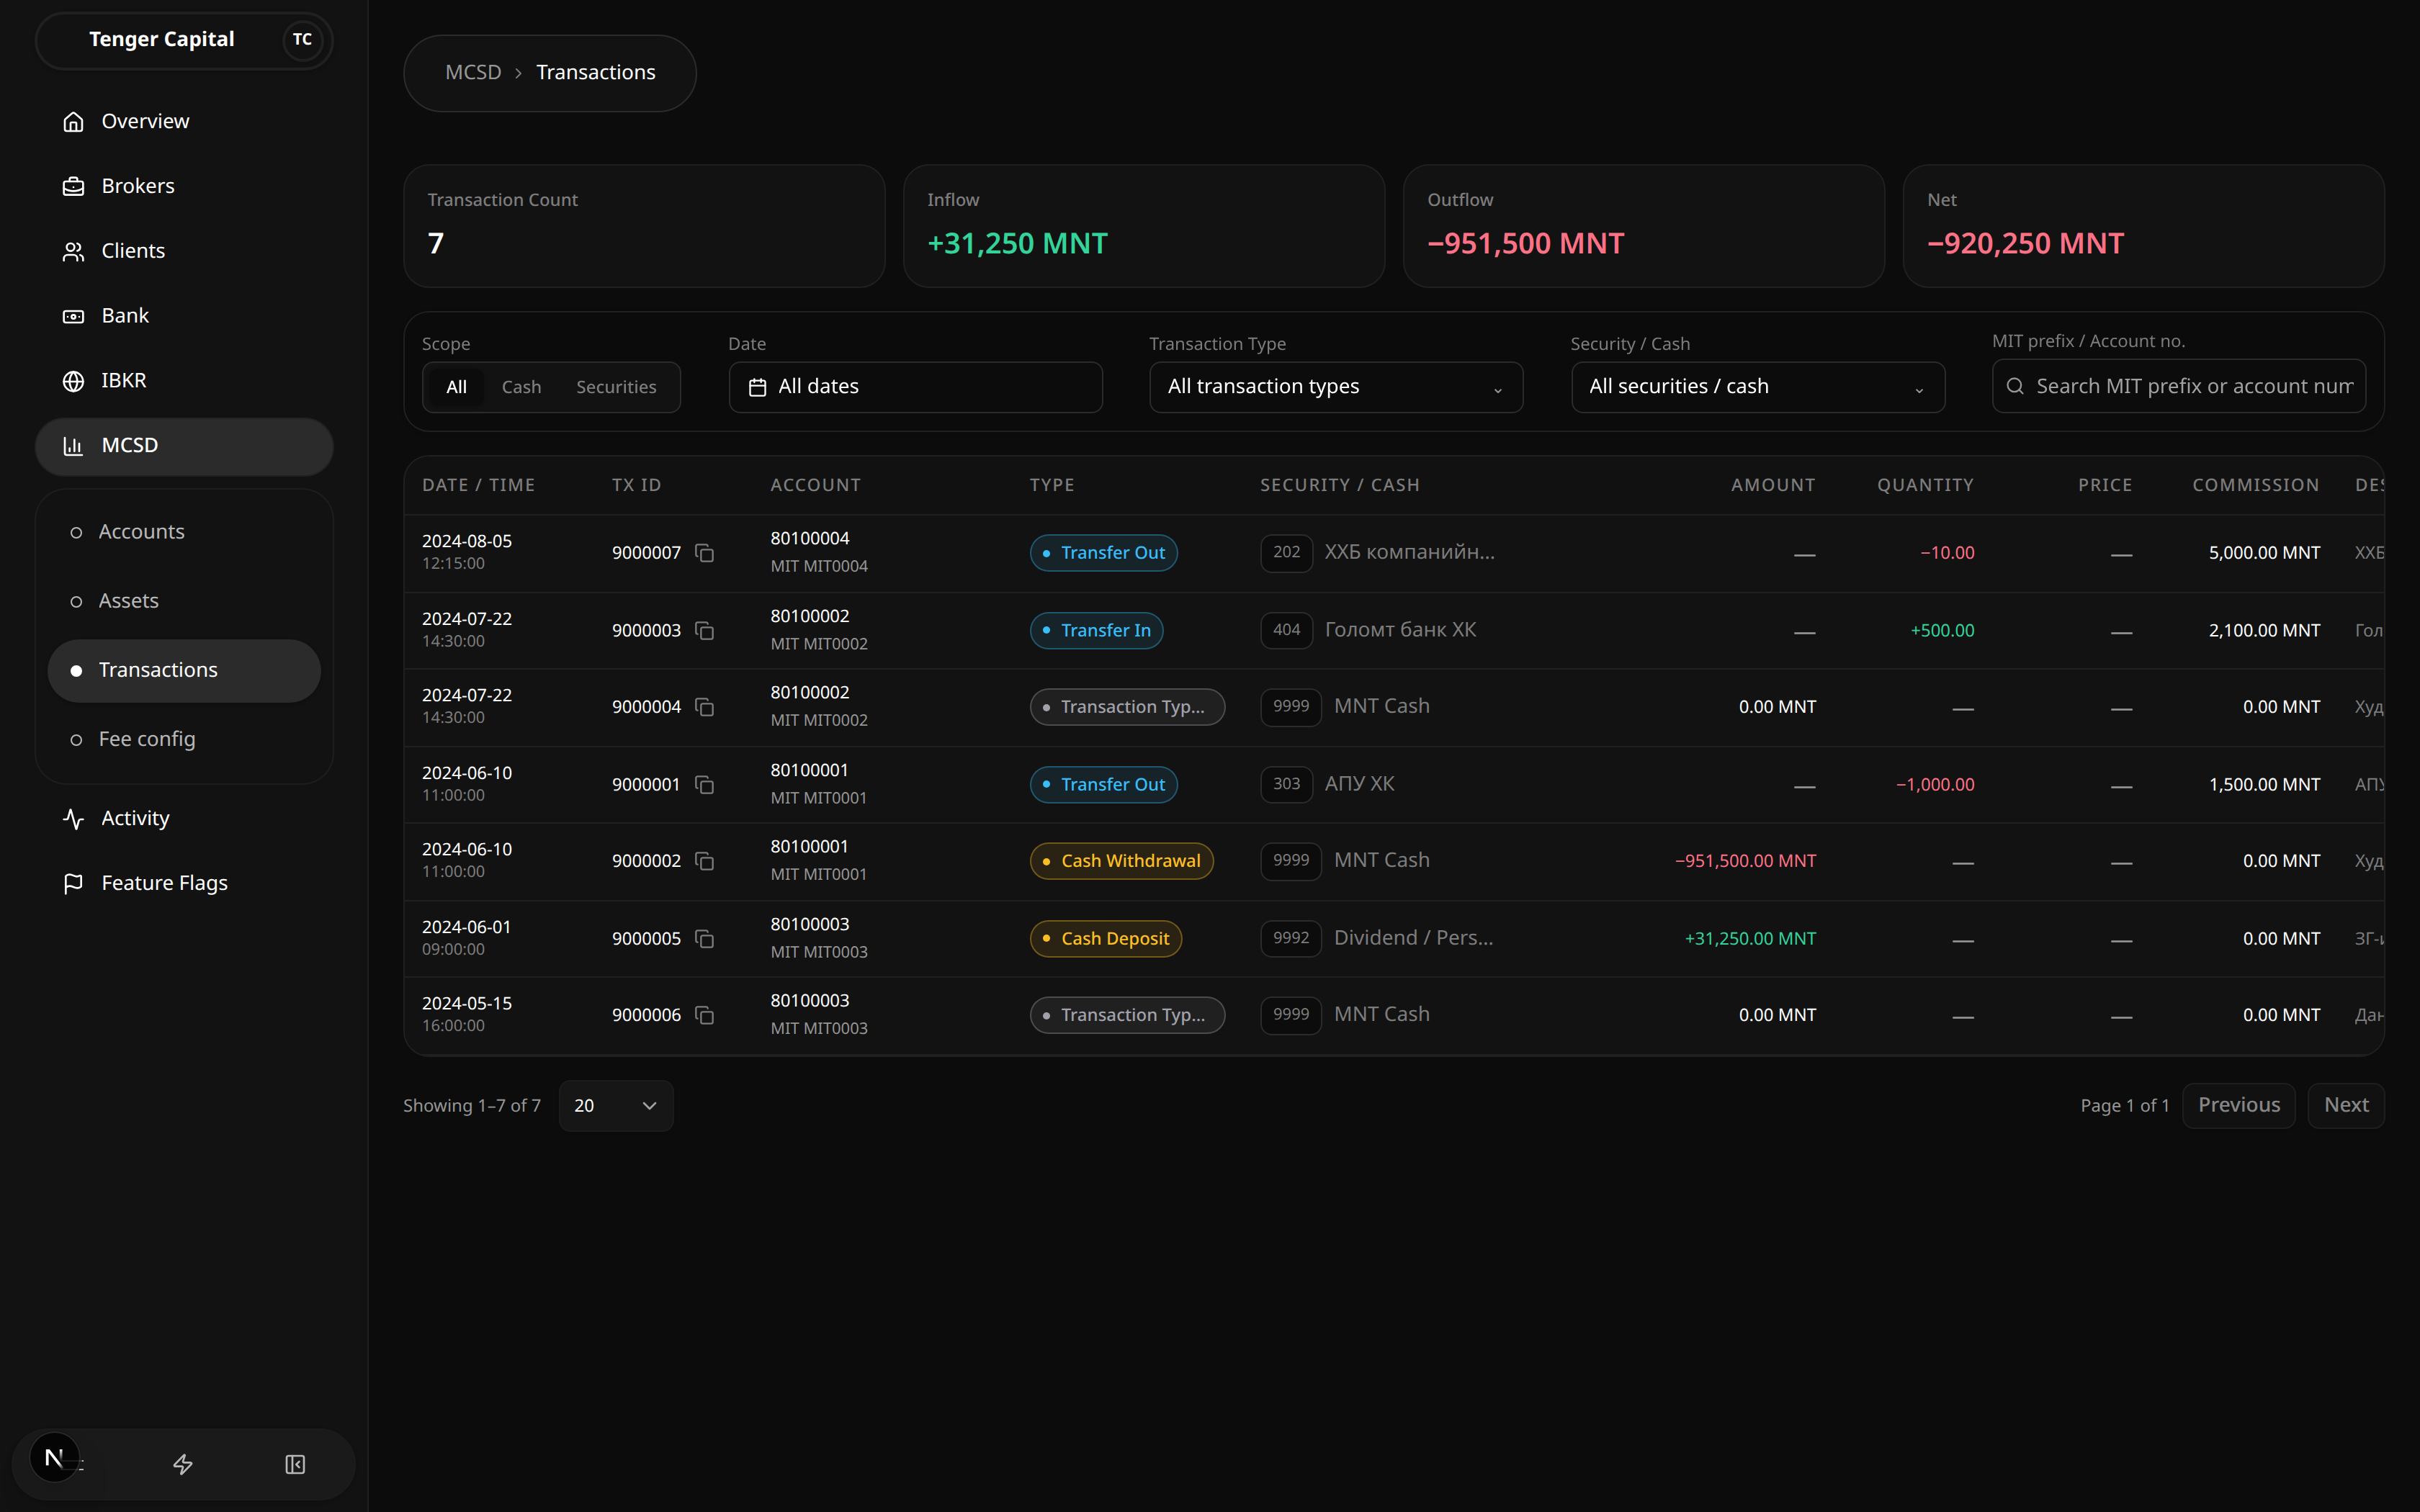Image resolution: width=2420 pixels, height=1512 pixels.
Task: Open Fee config submenu item
Action: click(x=184, y=739)
